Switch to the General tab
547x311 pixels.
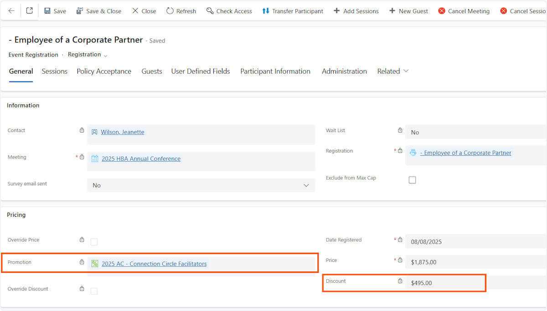pos(21,71)
